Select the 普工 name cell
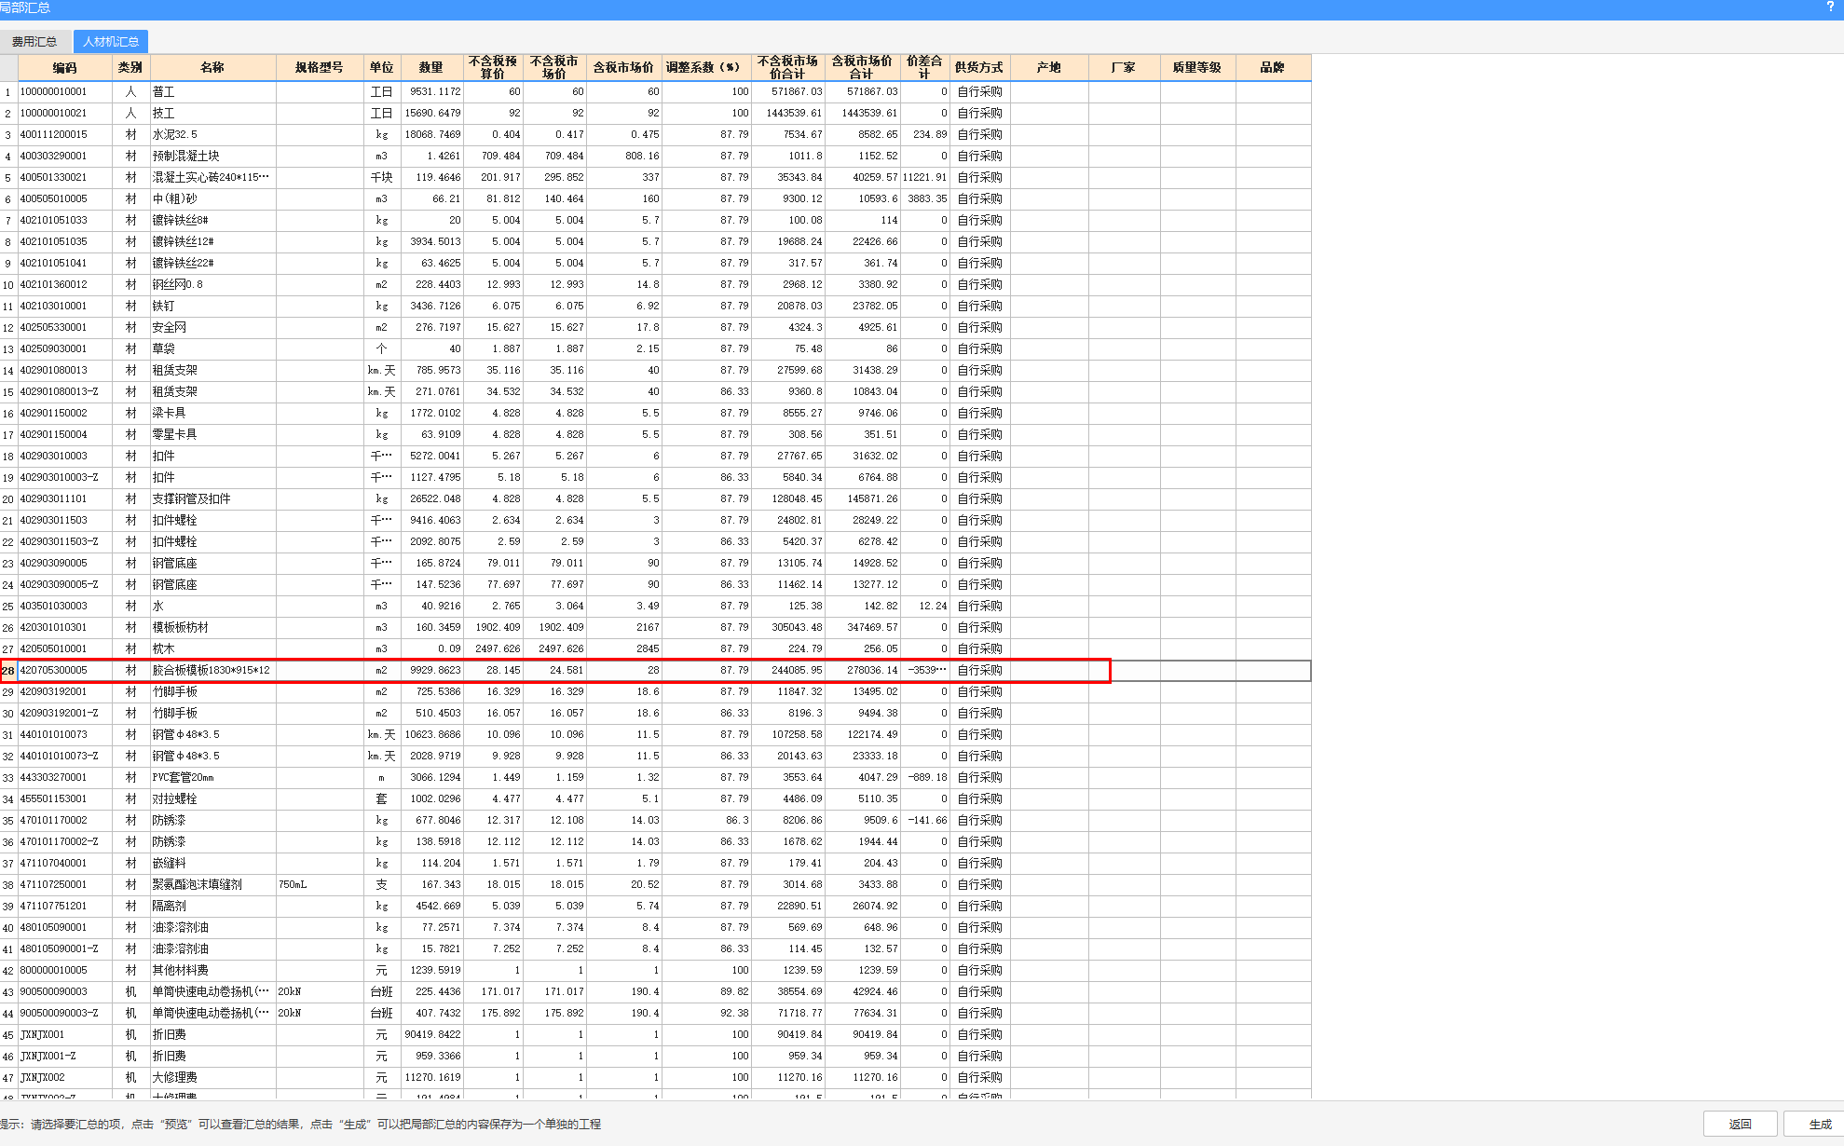This screenshot has height=1146, width=1844. [212, 92]
